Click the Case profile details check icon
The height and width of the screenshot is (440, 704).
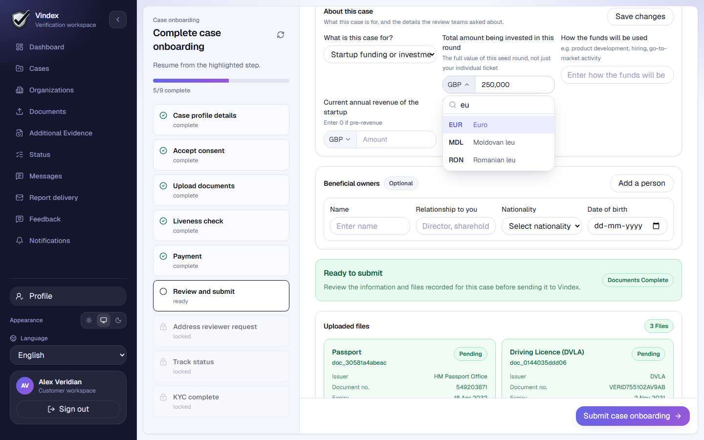(x=163, y=115)
